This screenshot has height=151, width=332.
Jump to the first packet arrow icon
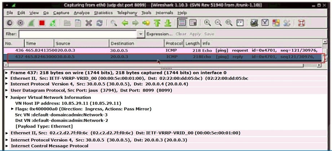coord(157,23)
